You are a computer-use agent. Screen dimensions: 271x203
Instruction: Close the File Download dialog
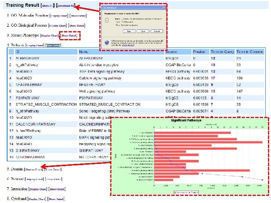(x=164, y=8)
